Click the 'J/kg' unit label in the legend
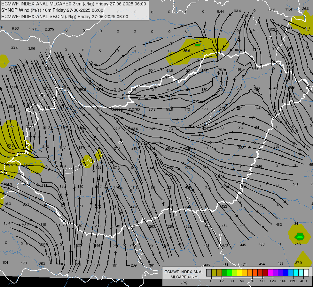The height and width of the screenshot is (287, 313). [x=184, y=282]
